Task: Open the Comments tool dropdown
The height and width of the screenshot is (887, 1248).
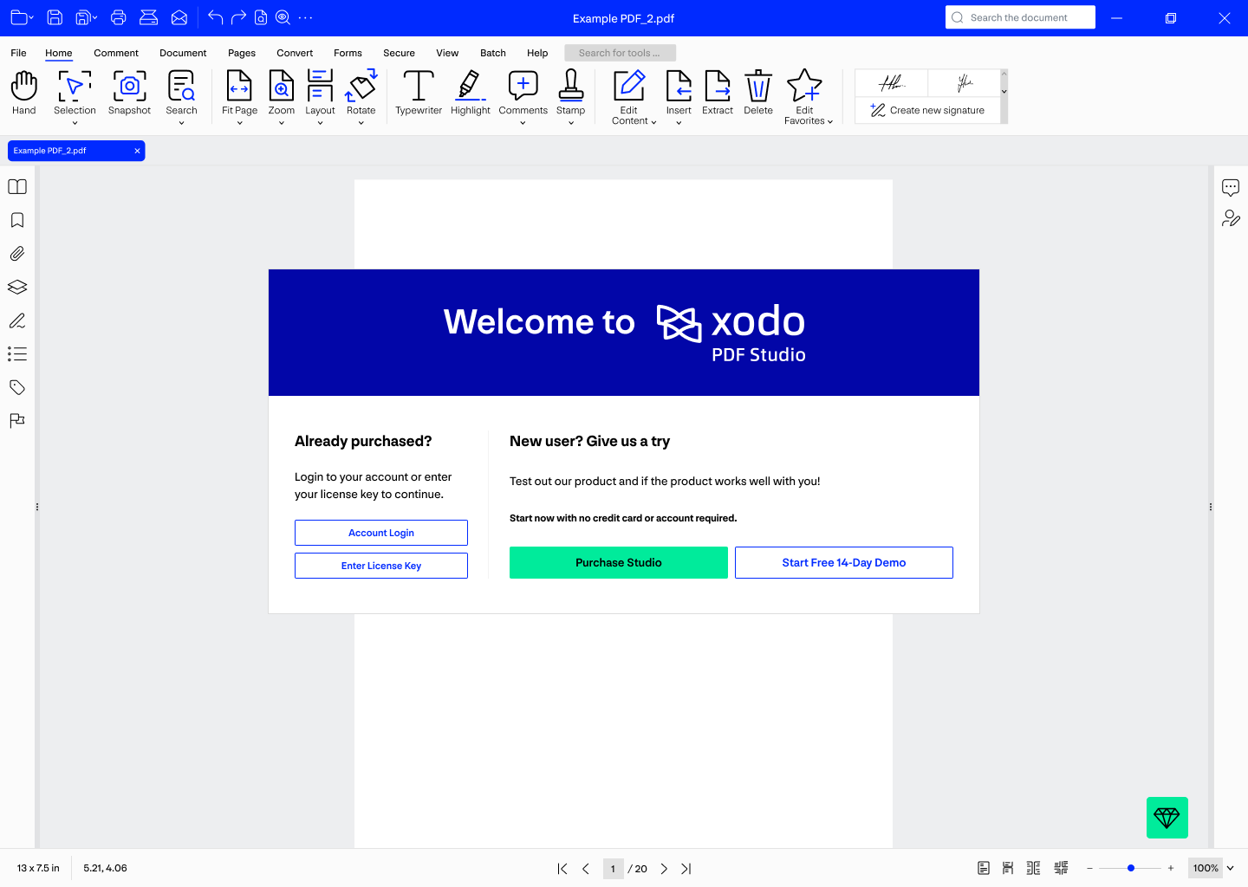Action: point(523,123)
